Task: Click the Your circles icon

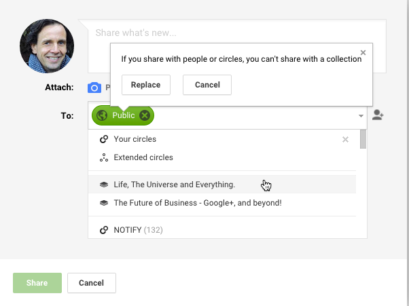Action: (104, 139)
